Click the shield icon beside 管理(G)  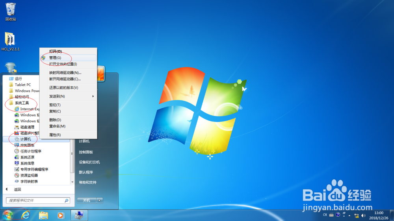43,58
